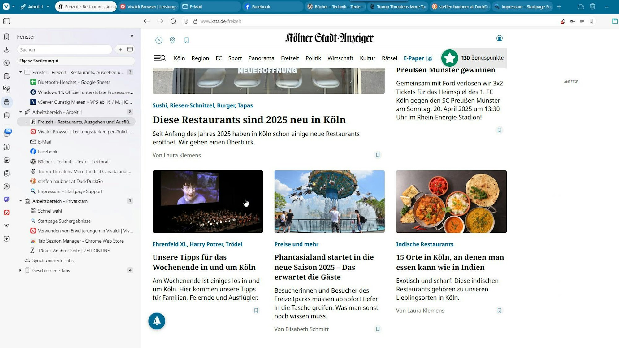Viewport: 619px width, 348px height.
Task: Open the Translate panel
Action: (x=7, y=89)
